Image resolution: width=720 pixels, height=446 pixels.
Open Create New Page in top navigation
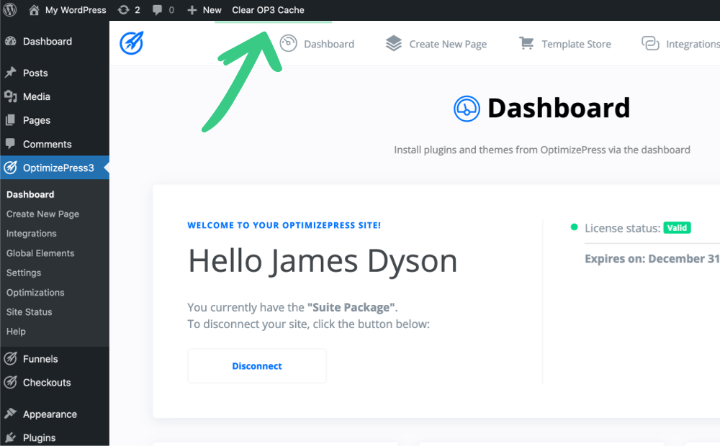coord(436,44)
